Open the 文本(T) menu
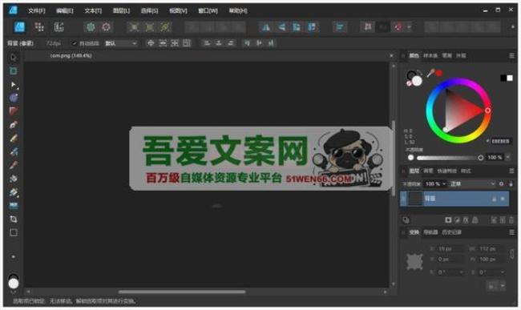Image resolution: width=521 pixels, height=310 pixels. [x=93, y=10]
